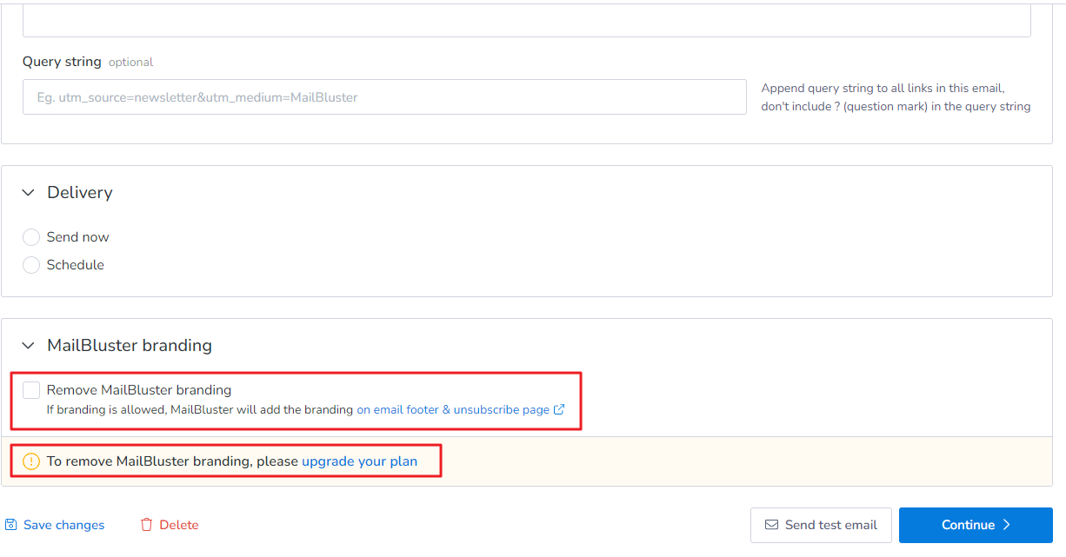
Task: Click the trash can icon beside Delete
Action: (147, 525)
